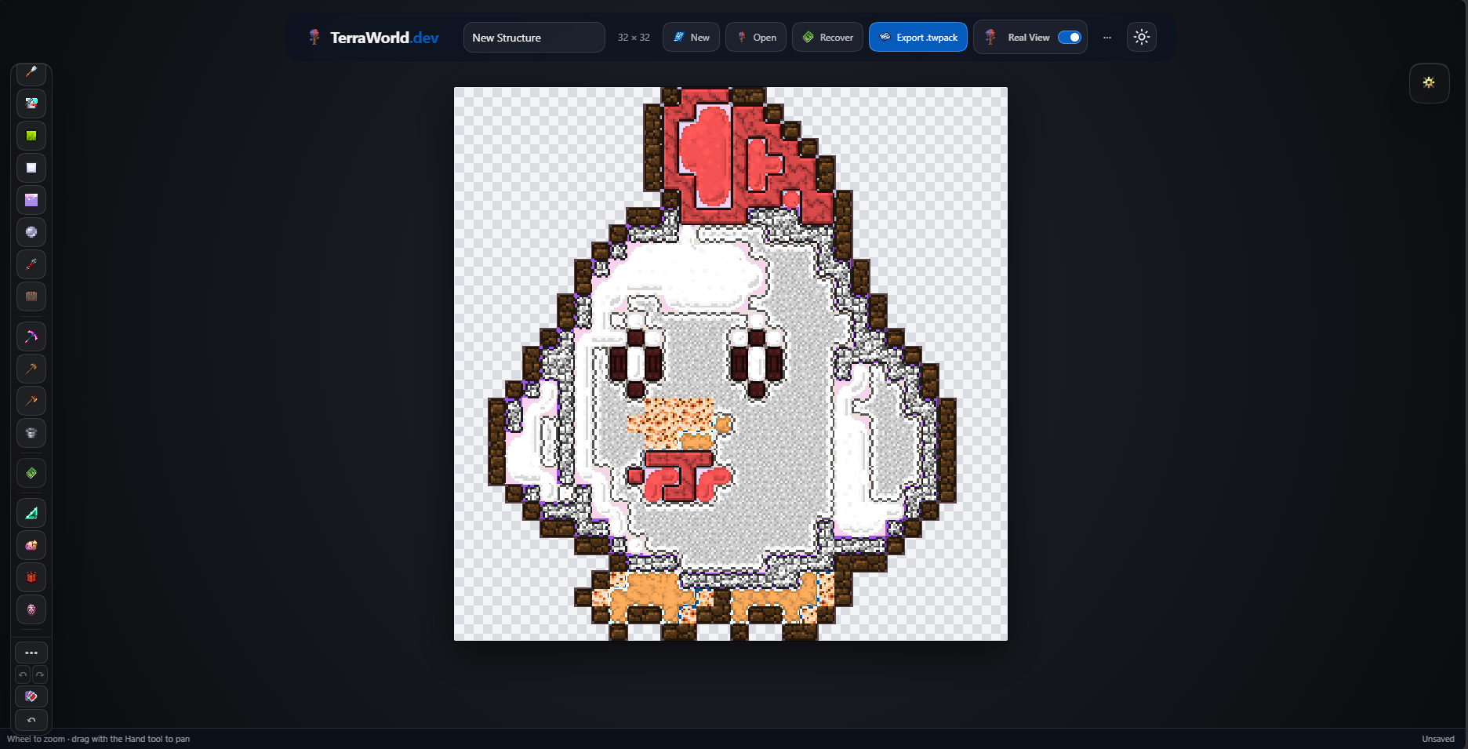Click the Unsaved status text
Image resolution: width=1468 pixels, height=749 pixels.
pos(1438,739)
